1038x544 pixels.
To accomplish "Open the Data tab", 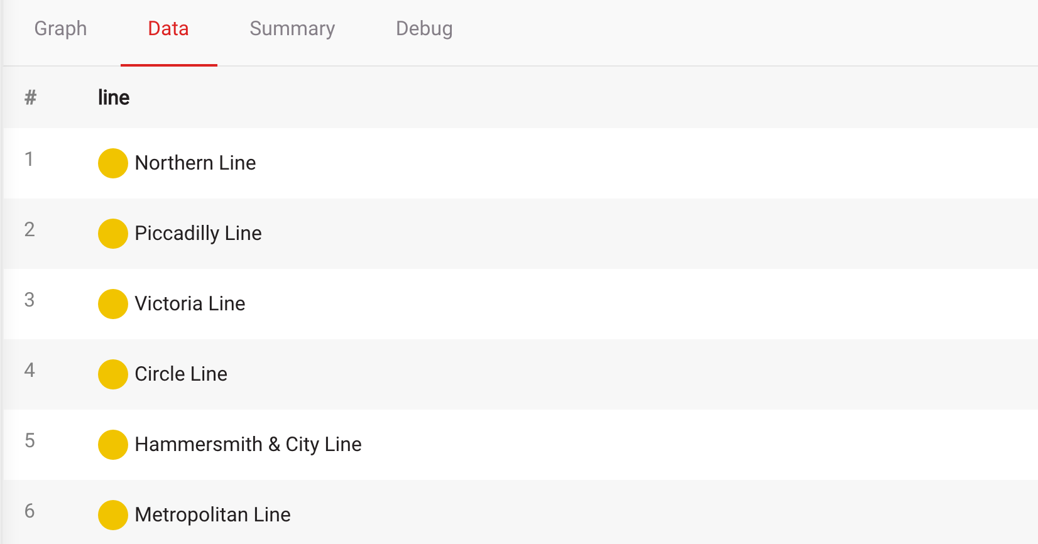I will [x=168, y=29].
